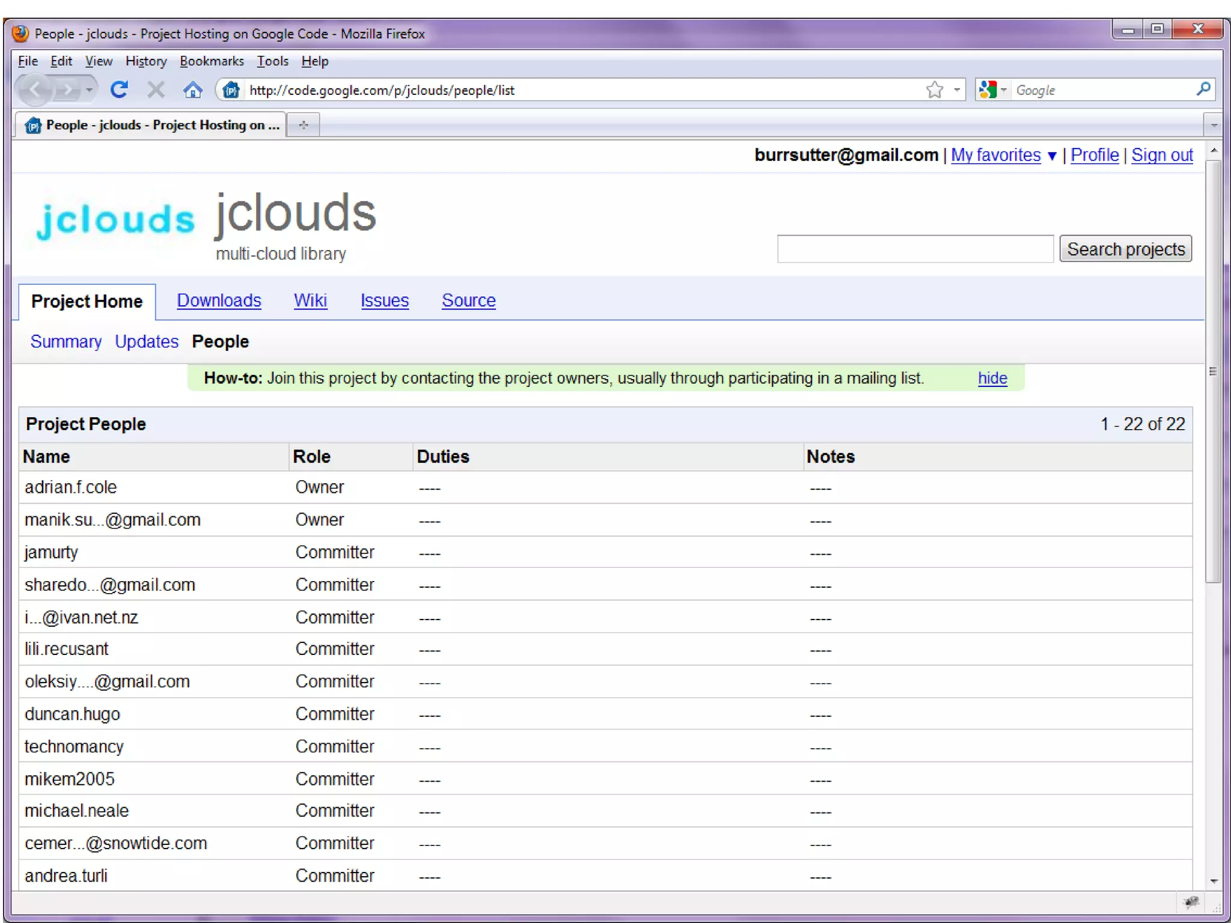
Task: Click the project search text field
Action: point(915,249)
